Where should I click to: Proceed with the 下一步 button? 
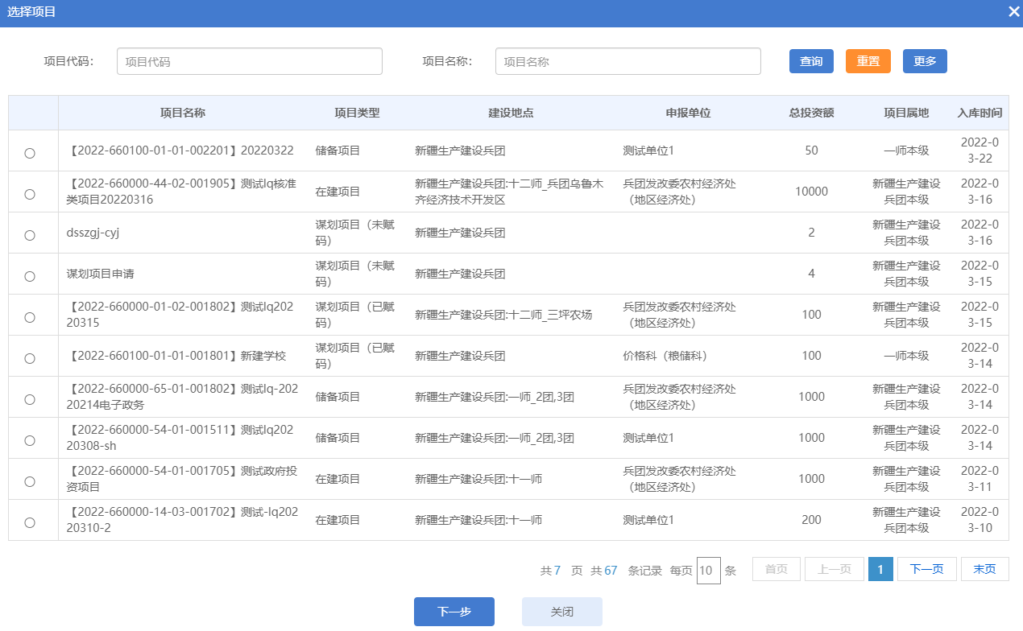point(454,612)
